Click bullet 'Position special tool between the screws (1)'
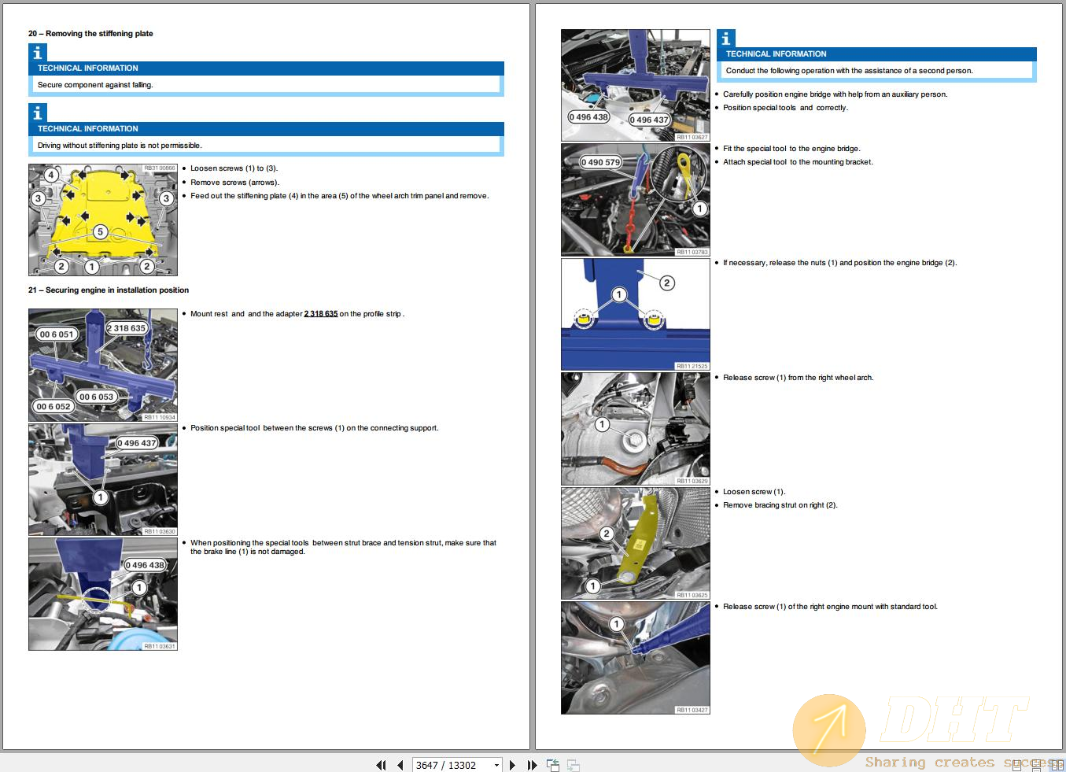The width and height of the screenshot is (1066, 772). [x=315, y=428]
